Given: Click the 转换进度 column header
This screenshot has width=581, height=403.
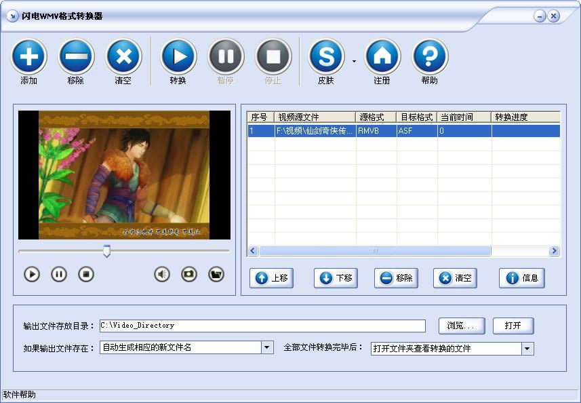Looking at the screenshot, I should [526, 117].
